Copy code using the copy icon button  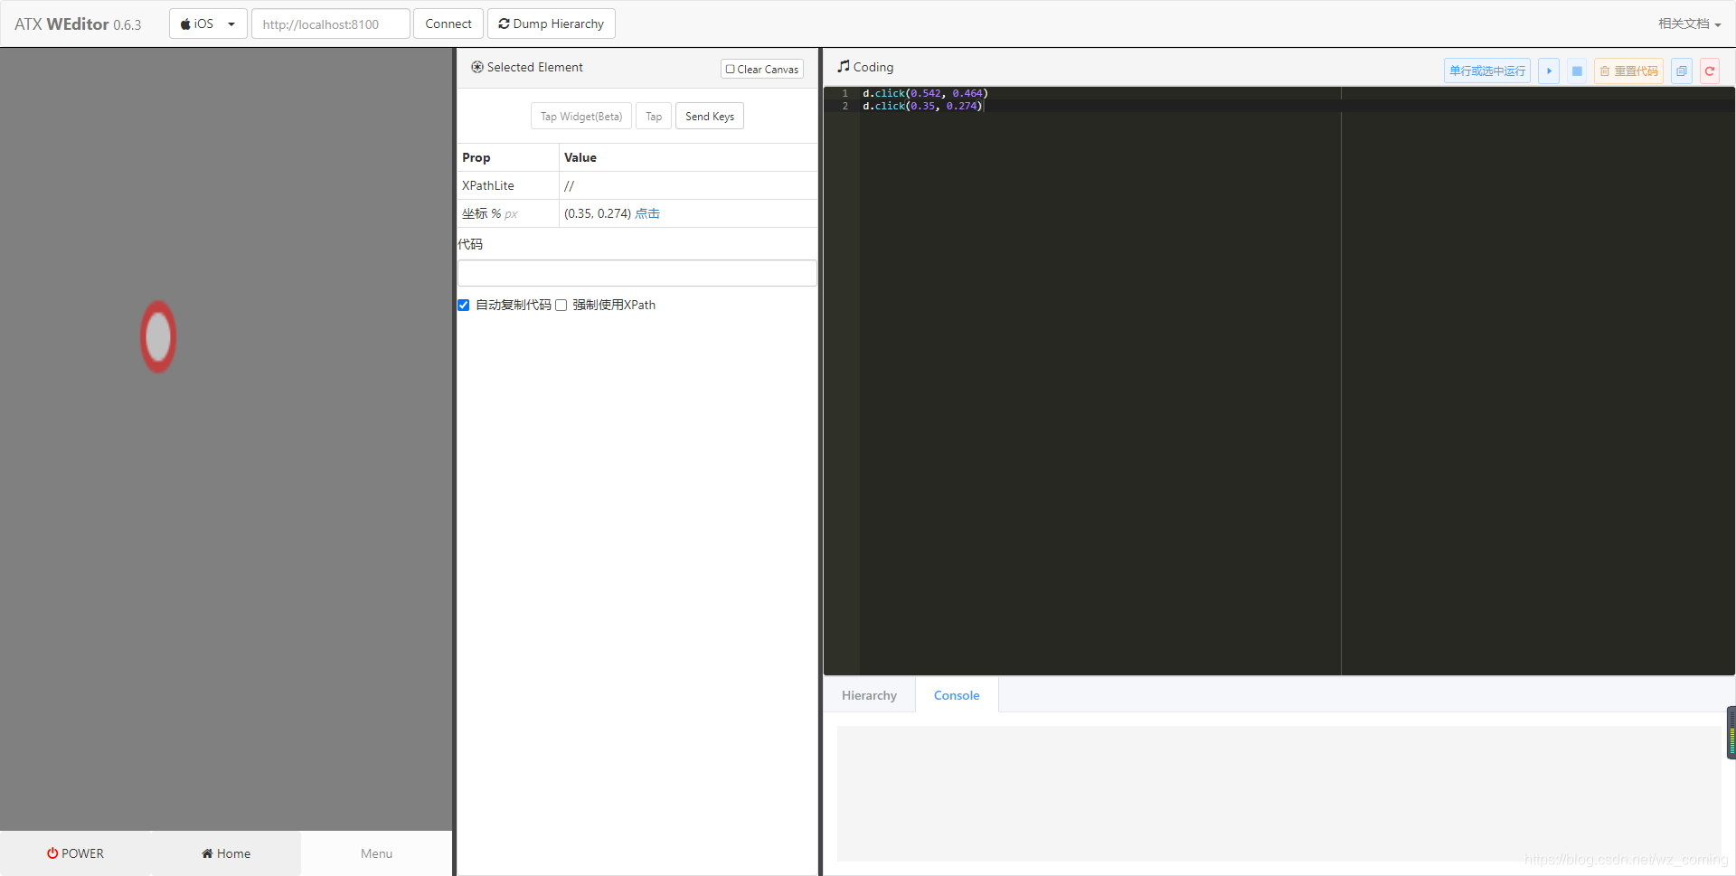click(x=1682, y=71)
